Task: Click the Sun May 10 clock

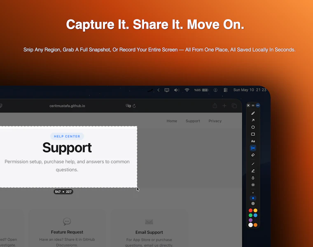Action: point(250,90)
